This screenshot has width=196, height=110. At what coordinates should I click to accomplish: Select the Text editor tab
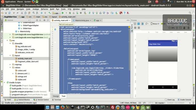pos(63,96)
